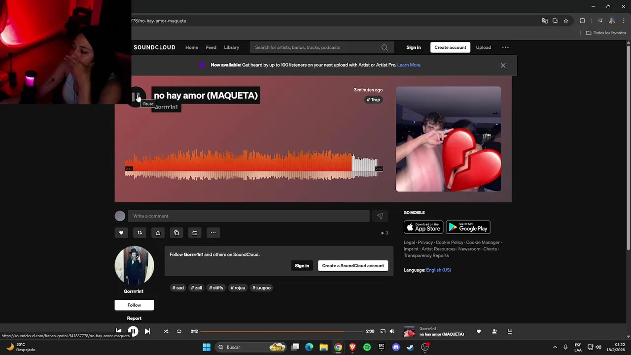Open the Cookie Manager footer link

point(483,243)
